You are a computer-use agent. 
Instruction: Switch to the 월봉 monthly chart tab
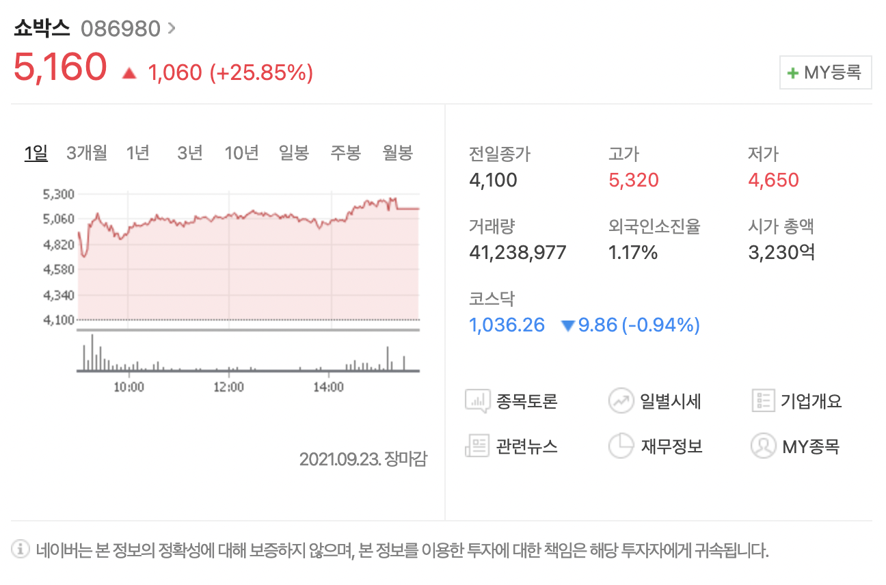pos(397,153)
